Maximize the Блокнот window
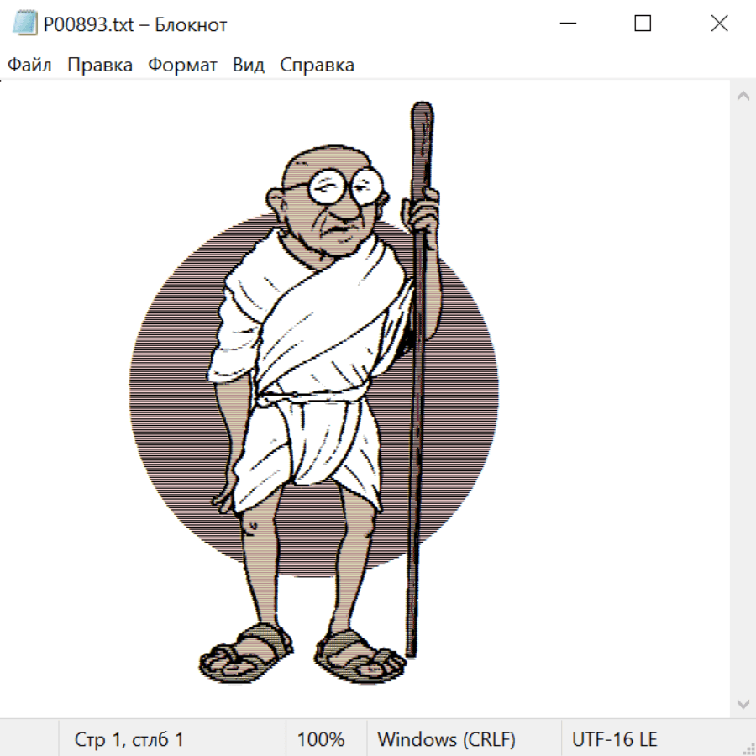The height and width of the screenshot is (756, 756). point(643,24)
